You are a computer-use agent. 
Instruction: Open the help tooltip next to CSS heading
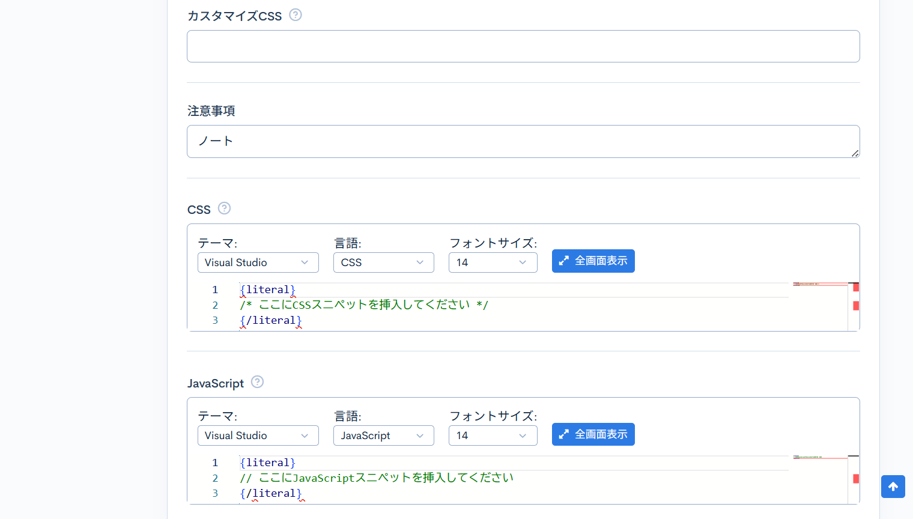(x=224, y=208)
